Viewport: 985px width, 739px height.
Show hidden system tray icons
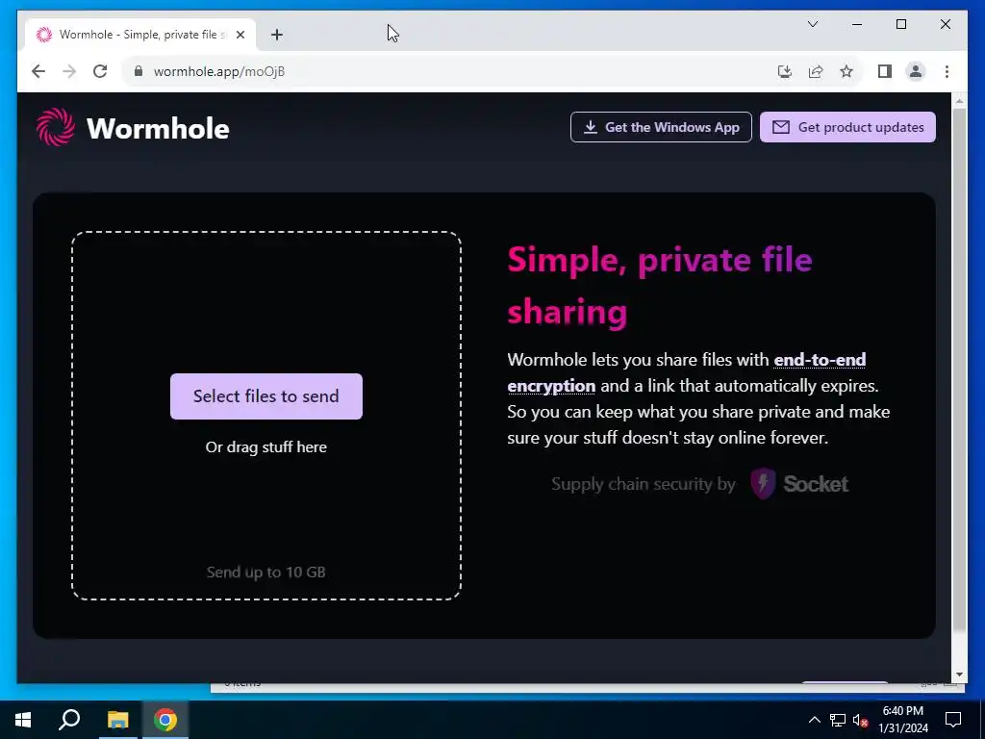click(x=814, y=720)
